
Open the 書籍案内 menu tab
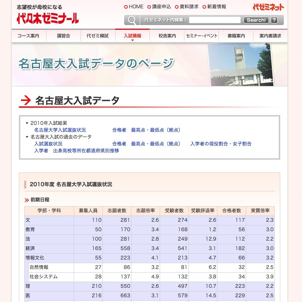point(236,36)
